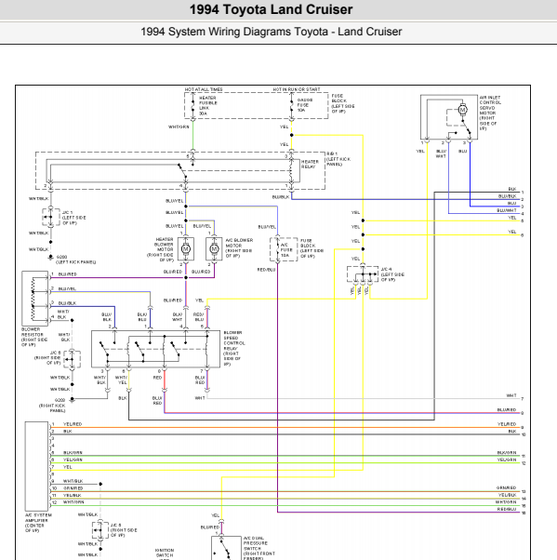557x560 pixels.
Task: Select the 'J/C 4 (LEFT SIDE OF I/P)' label
Action: click(392, 274)
